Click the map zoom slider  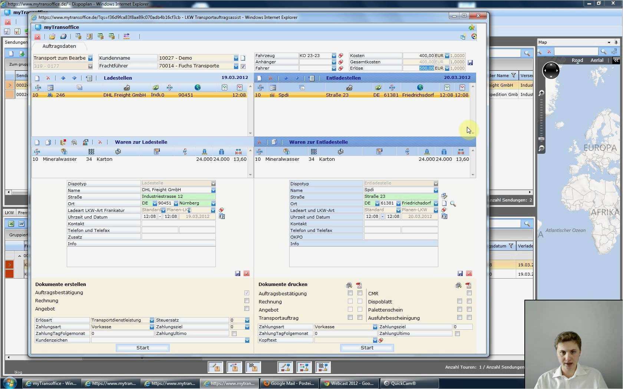pos(541,139)
